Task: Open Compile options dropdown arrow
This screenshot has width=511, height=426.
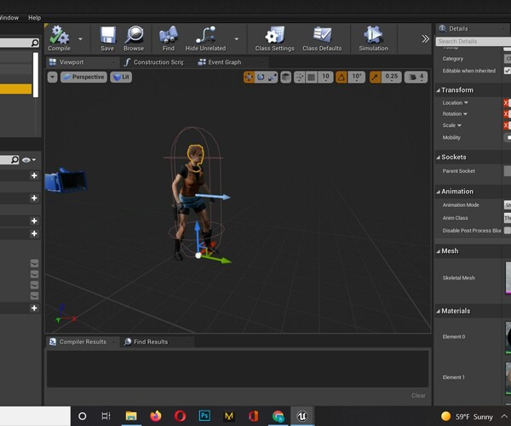Action: click(81, 39)
